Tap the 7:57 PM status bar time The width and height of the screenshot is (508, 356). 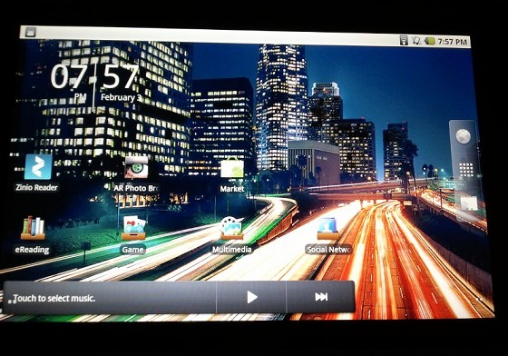pos(453,42)
